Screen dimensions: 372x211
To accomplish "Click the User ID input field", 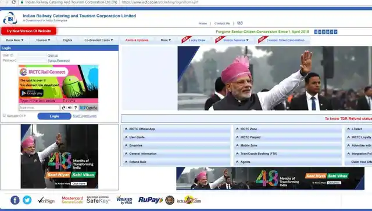I will tap(32, 55).
